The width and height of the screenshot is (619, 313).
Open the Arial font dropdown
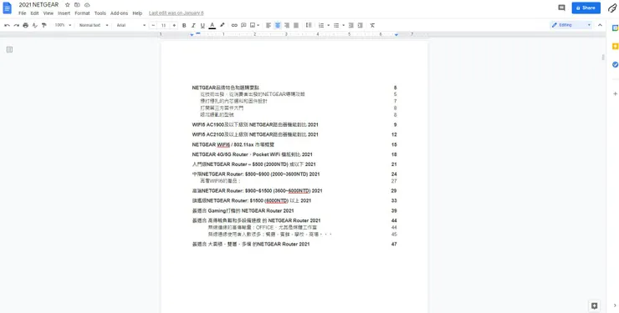[131, 25]
